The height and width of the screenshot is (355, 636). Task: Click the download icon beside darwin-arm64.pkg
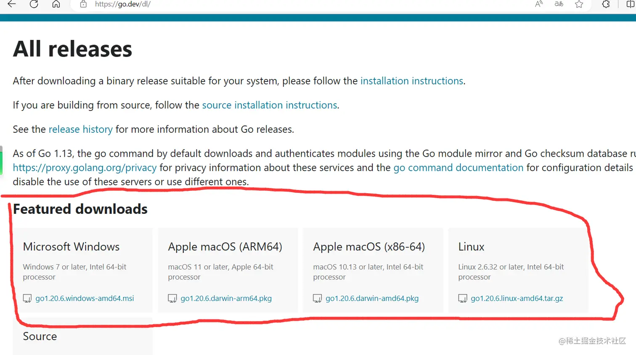pyautogui.click(x=172, y=298)
